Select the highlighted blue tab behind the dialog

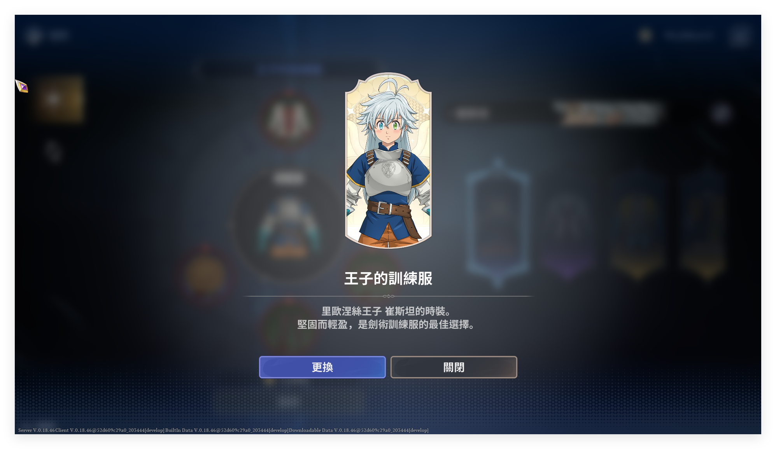tap(290, 69)
